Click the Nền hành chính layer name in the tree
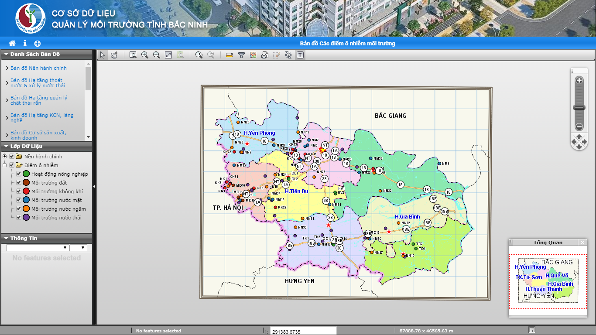The height and width of the screenshot is (335, 596). (43, 157)
